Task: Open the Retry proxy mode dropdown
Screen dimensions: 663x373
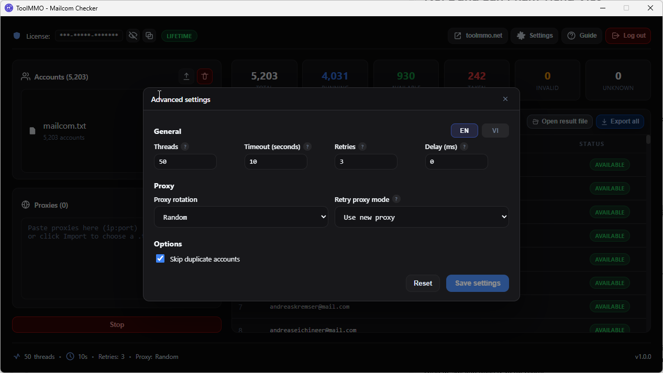Action: point(422,217)
